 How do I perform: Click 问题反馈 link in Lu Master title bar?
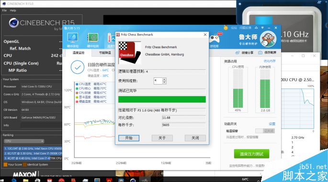[245, 28]
